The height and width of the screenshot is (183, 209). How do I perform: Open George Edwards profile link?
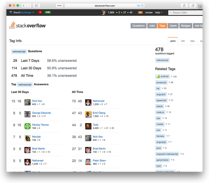tap(42, 113)
